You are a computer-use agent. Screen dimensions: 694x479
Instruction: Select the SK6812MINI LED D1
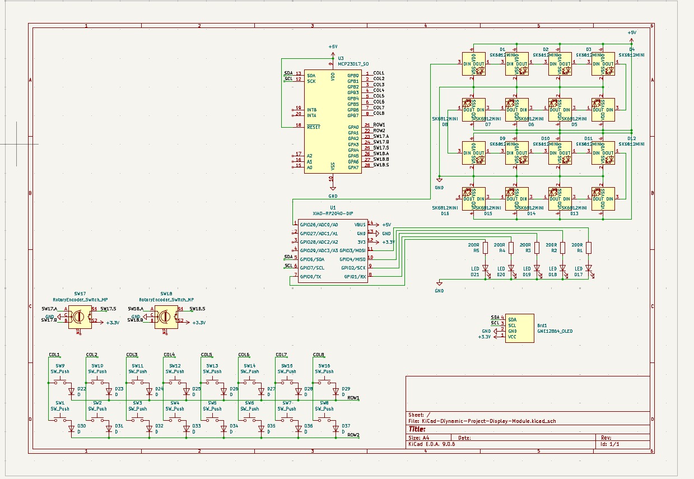473,64
